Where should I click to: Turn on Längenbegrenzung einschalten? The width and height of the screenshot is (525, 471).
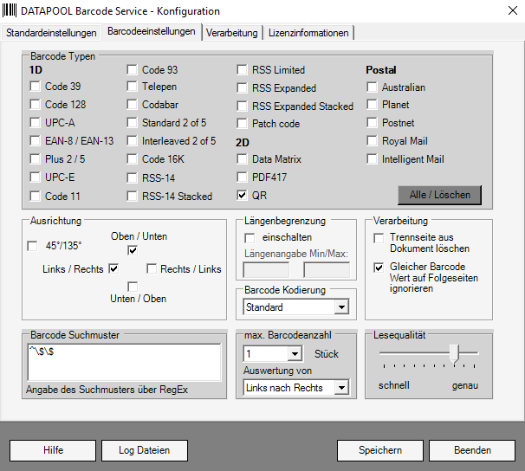(250, 237)
